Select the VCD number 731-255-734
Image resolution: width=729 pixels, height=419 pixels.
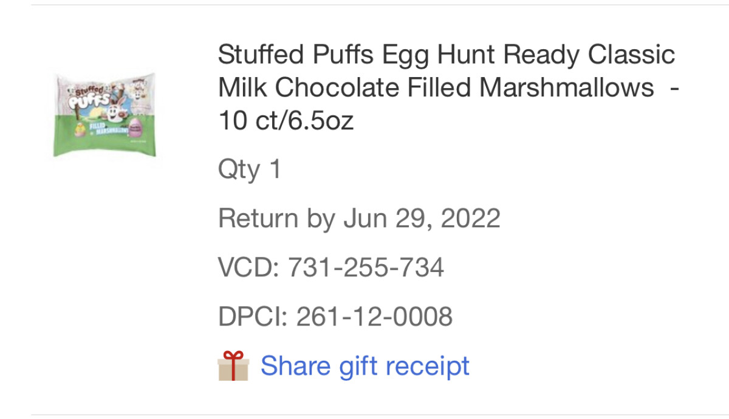point(366,268)
